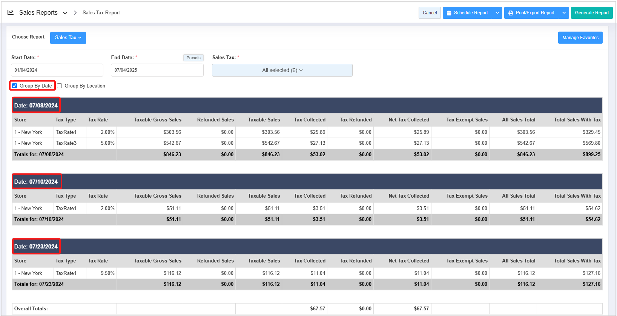
Task: Click the Sales Reports chart icon
Action: coord(11,12)
